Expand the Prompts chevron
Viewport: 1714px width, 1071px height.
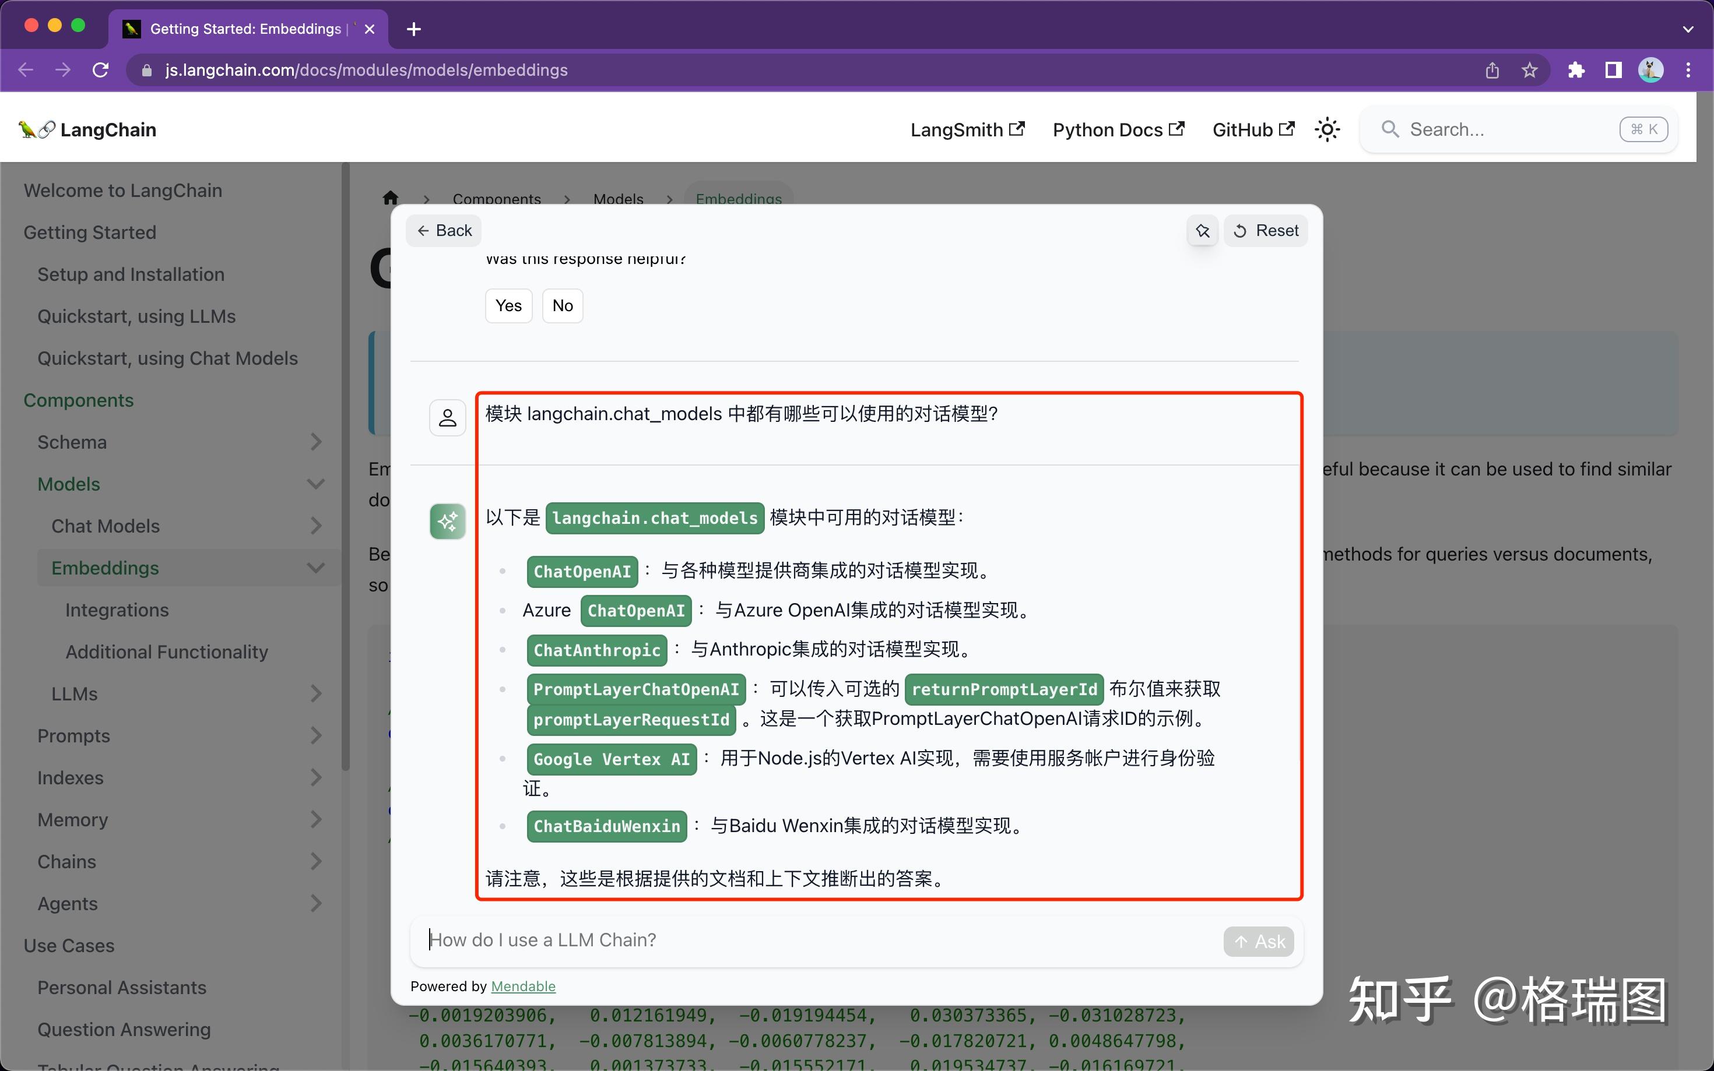(316, 735)
